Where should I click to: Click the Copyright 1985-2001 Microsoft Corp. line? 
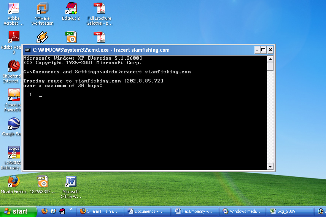point(83,63)
